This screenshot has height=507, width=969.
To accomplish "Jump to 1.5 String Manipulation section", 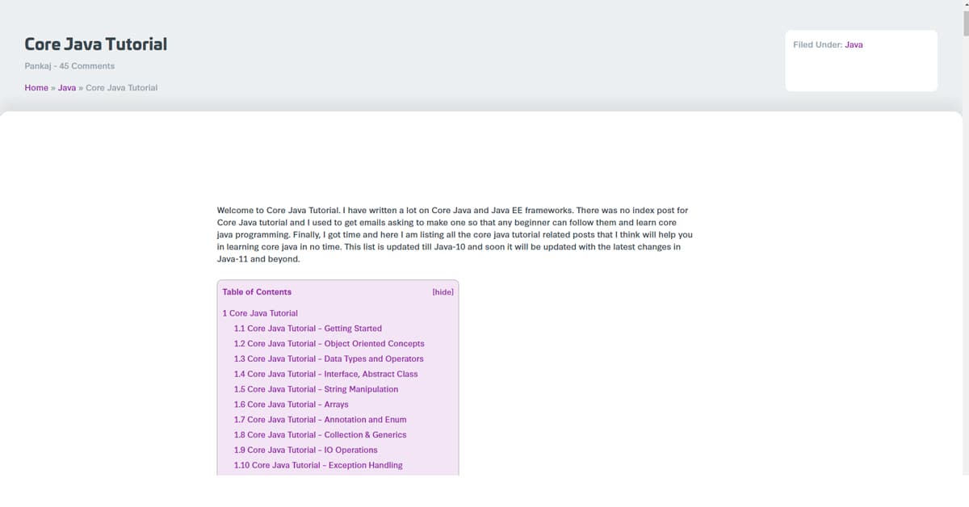I will click(316, 389).
